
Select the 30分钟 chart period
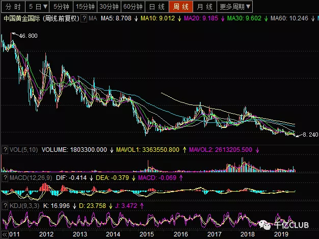pyautogui.click(x=109, y=7)
